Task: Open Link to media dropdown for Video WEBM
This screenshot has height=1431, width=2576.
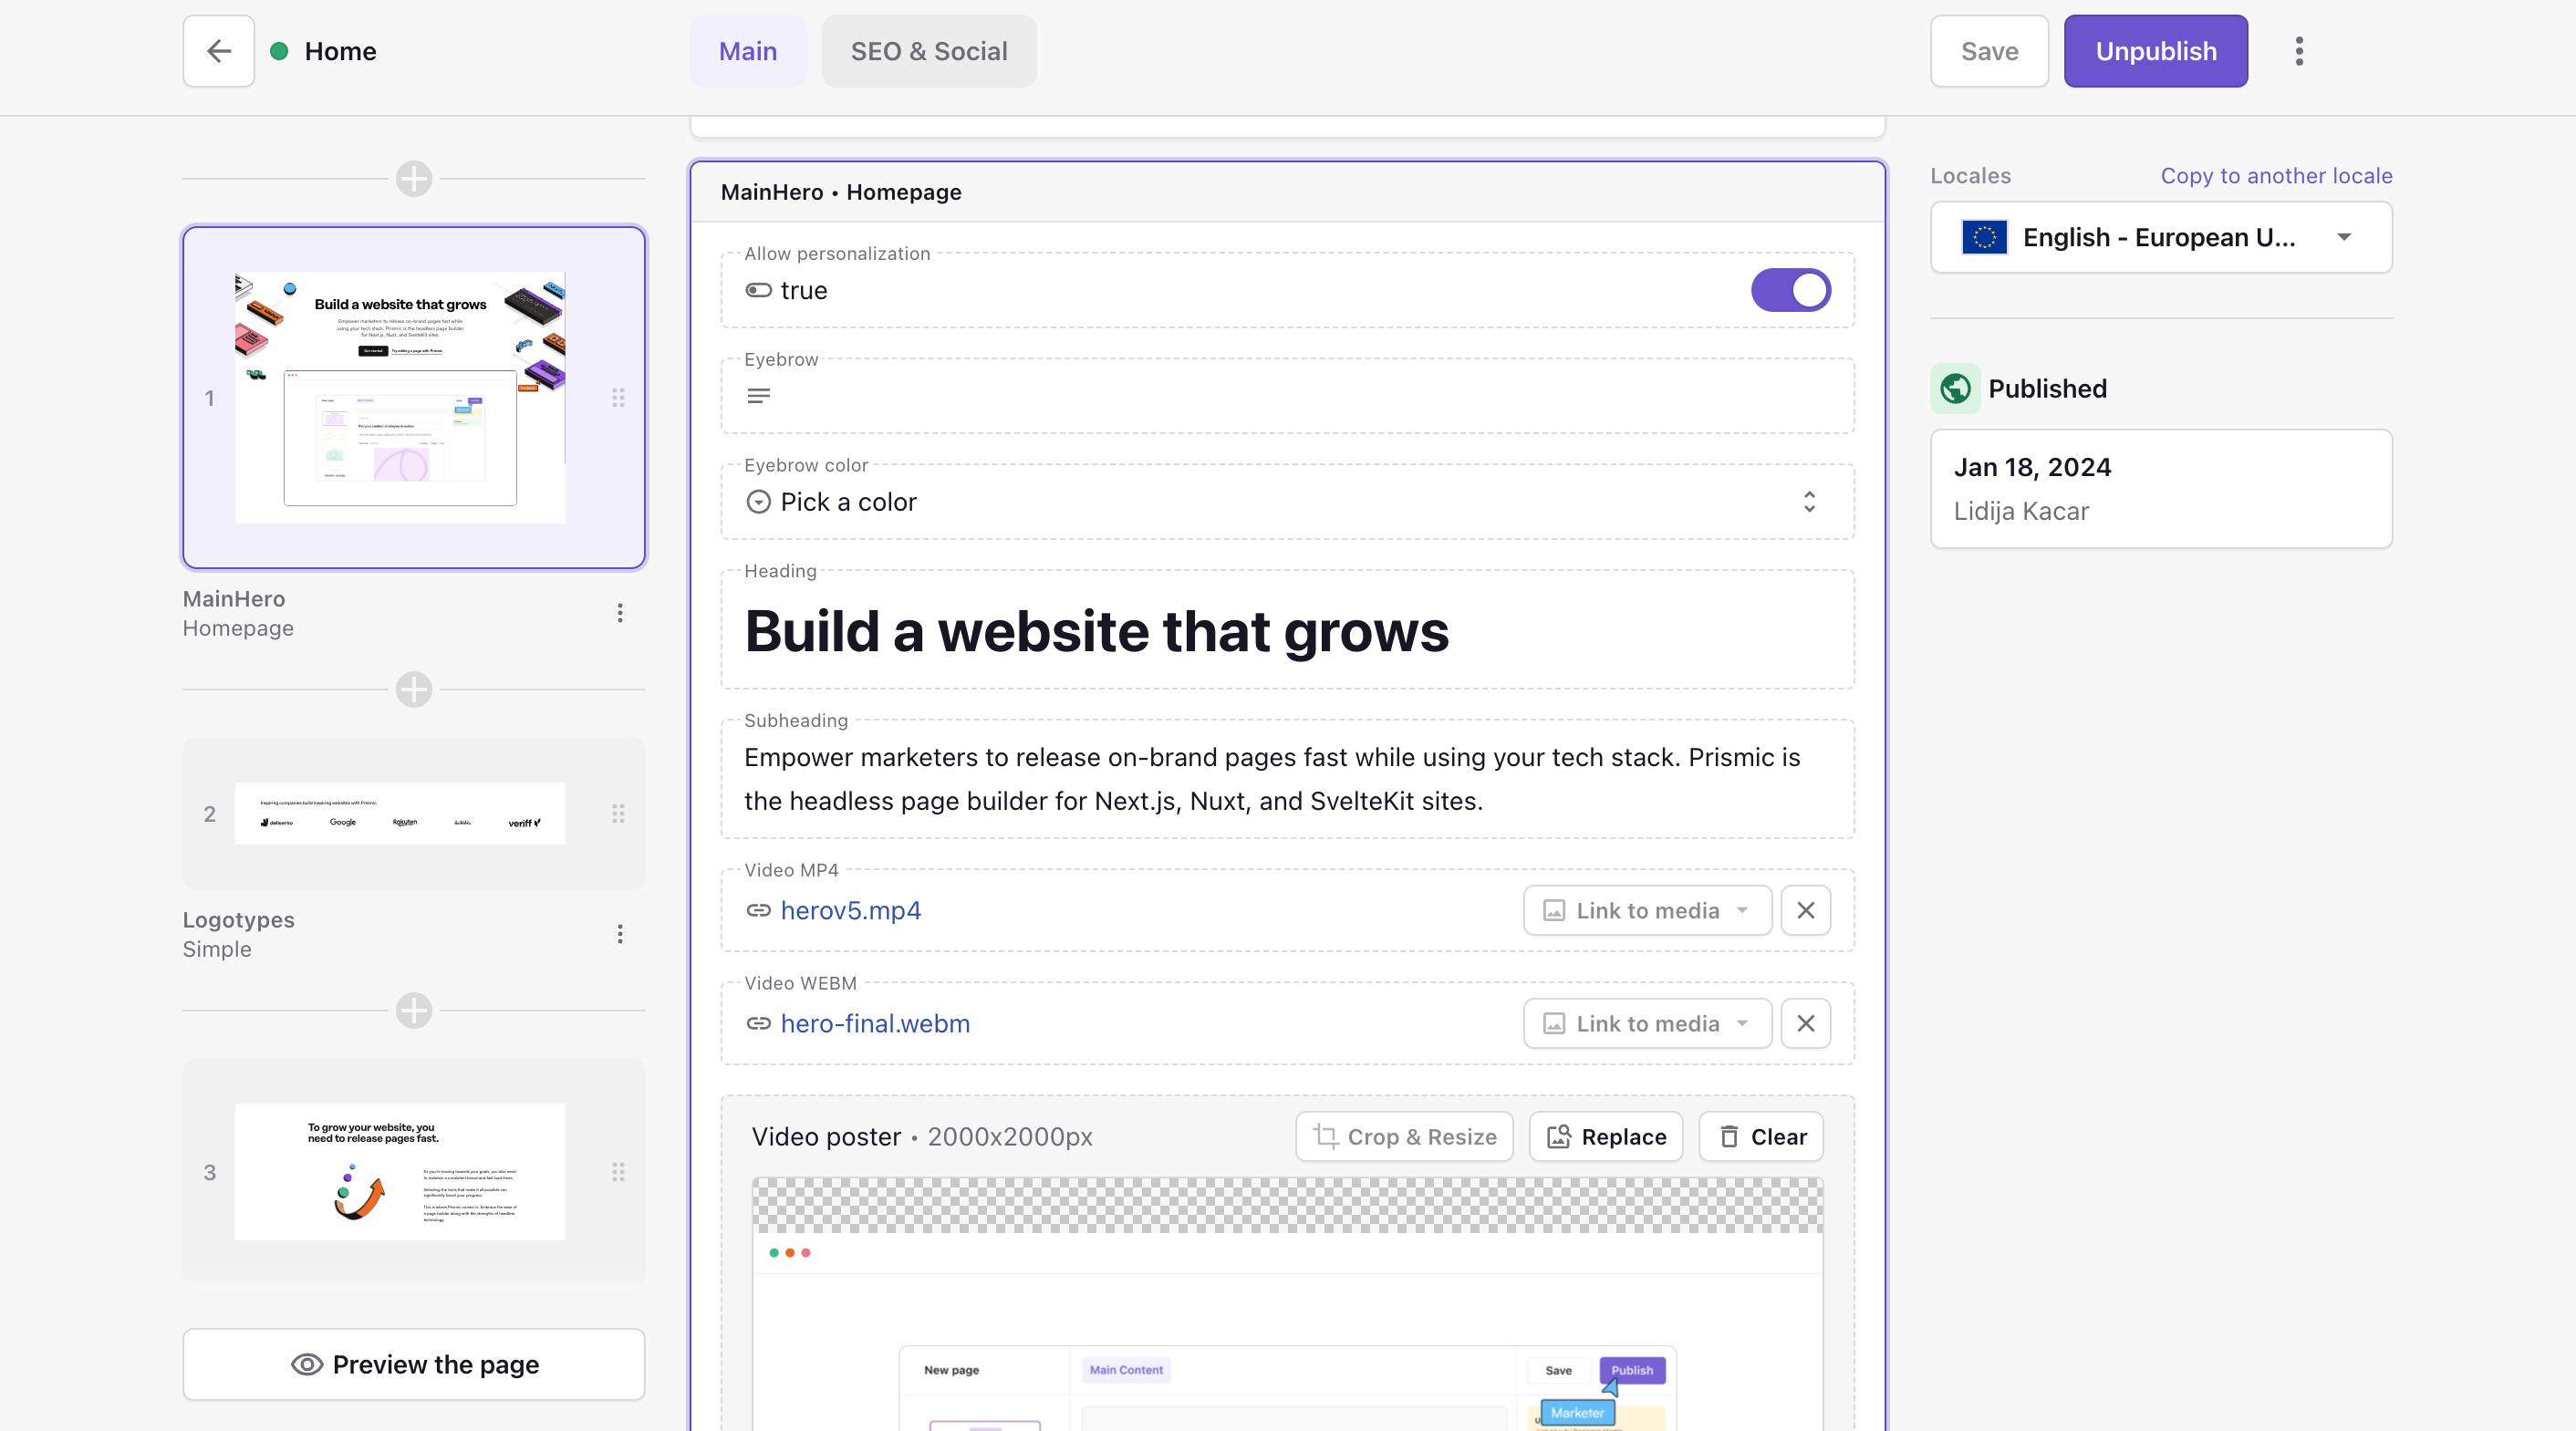Action: click(x=1645, y=1023)
